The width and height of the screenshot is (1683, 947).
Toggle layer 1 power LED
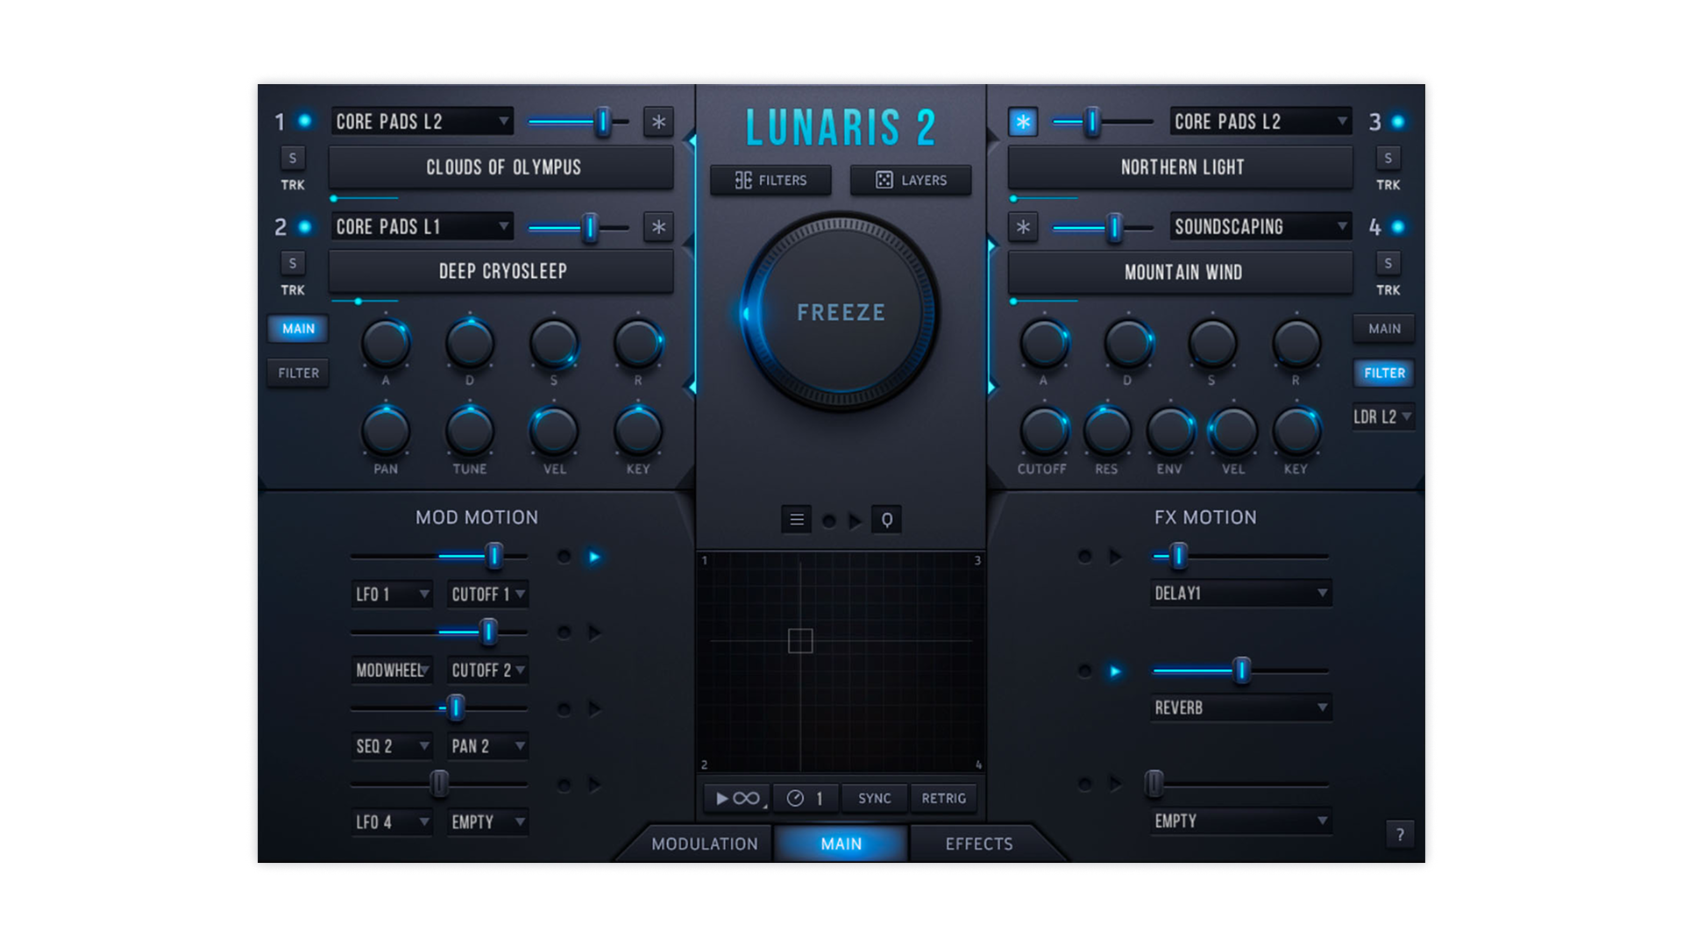point(305,121)
